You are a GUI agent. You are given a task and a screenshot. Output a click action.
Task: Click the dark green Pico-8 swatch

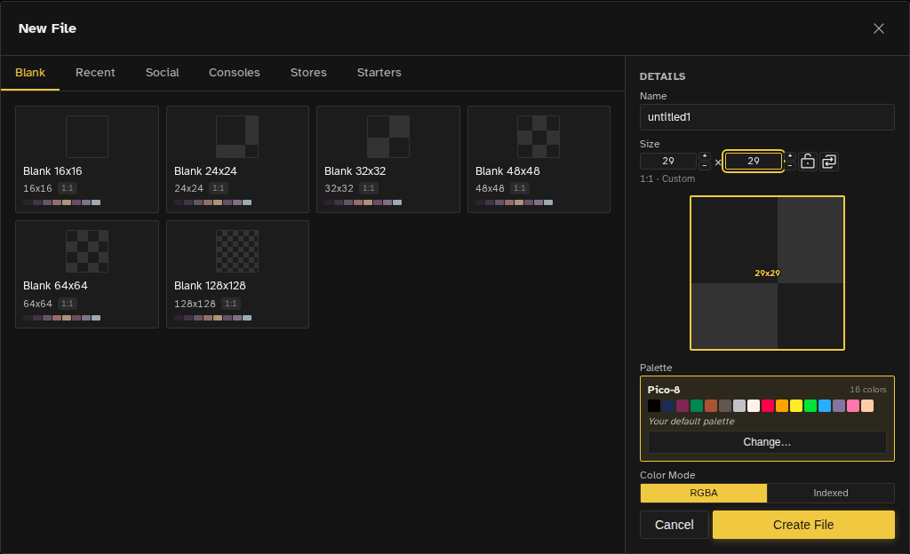click(697, 406)
